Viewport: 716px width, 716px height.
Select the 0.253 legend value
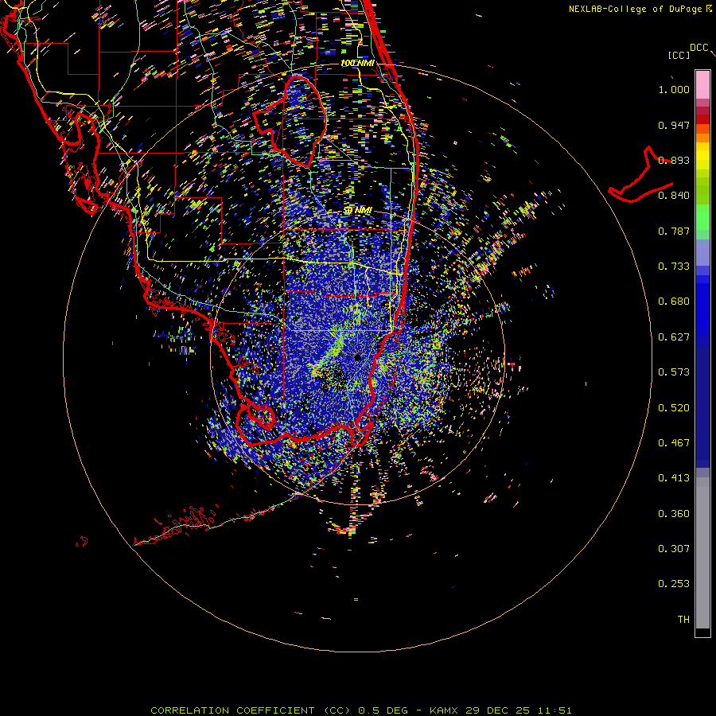coord(674,584)
